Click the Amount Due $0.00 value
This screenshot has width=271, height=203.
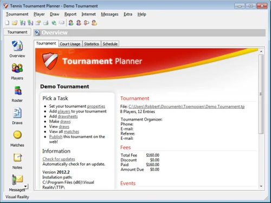[154, 169]
